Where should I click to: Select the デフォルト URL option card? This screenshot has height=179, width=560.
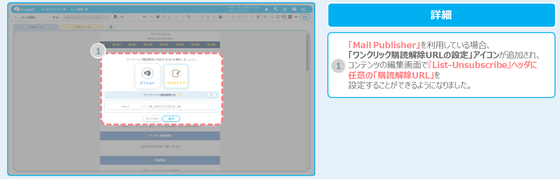[x=147, y=76]
